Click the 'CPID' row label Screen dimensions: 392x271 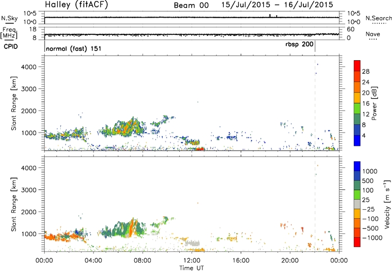(11, 46)
